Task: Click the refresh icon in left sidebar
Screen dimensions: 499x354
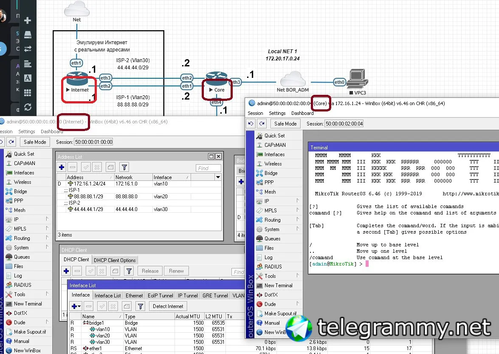Action: pos(28,107)
